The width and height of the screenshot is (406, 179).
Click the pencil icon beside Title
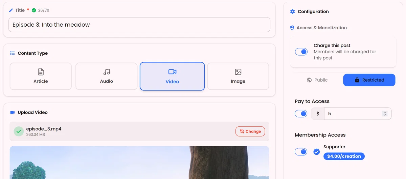[x=11, y=10]
